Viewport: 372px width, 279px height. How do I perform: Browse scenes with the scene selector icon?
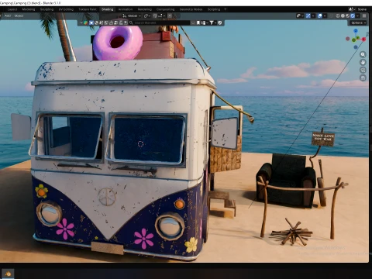point(352,9)
